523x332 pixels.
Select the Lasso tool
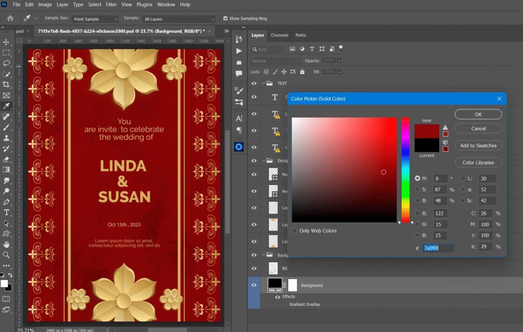click(x=6, y=63)
